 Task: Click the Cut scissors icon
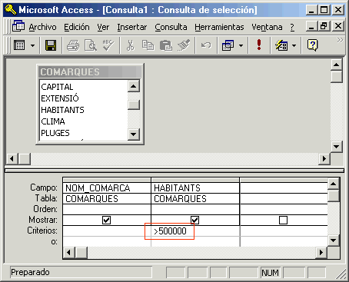coord(131,45)
